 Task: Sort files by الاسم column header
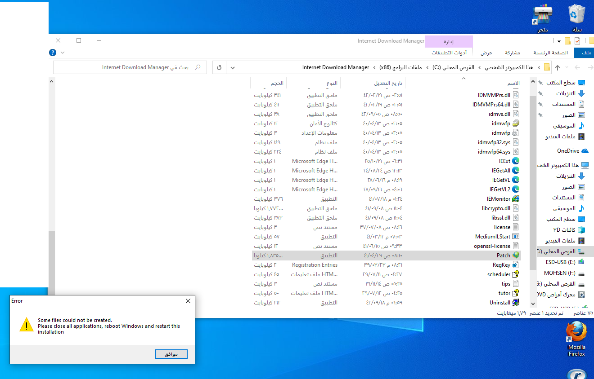coord(463,83)
